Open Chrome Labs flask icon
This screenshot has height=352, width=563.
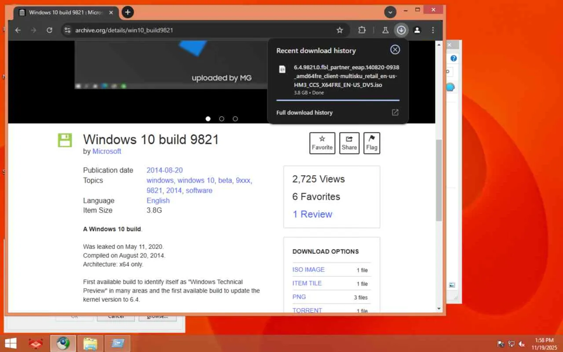[x=385, y=30]
